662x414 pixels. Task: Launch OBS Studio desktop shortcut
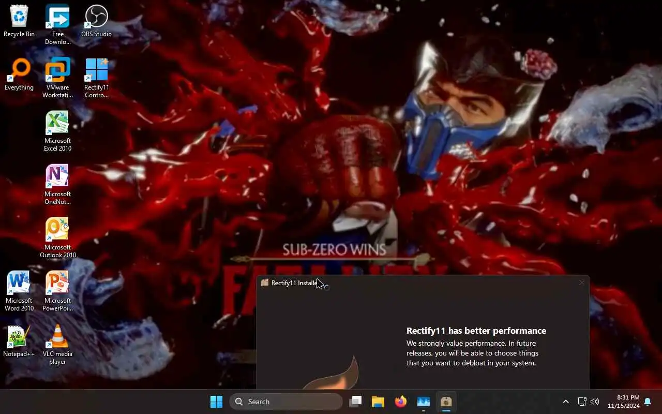pos(96,21)
